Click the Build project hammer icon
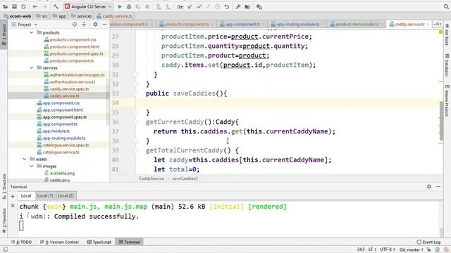 pos(56,6)
